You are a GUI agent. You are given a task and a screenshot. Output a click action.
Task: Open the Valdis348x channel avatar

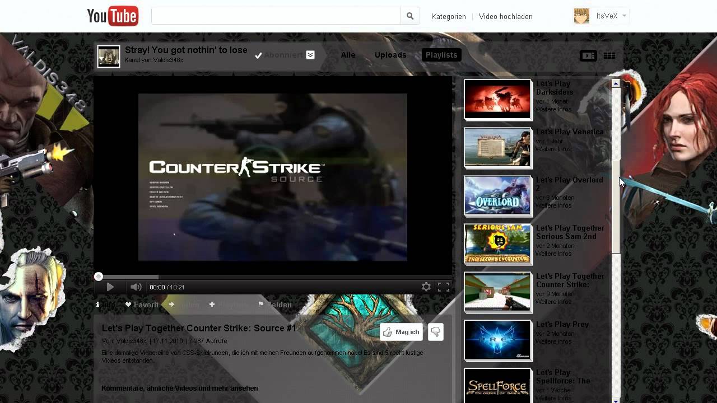109,57
